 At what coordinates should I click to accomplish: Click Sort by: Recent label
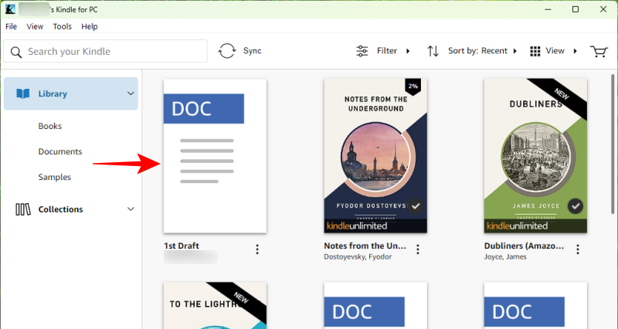coord(477,51)
